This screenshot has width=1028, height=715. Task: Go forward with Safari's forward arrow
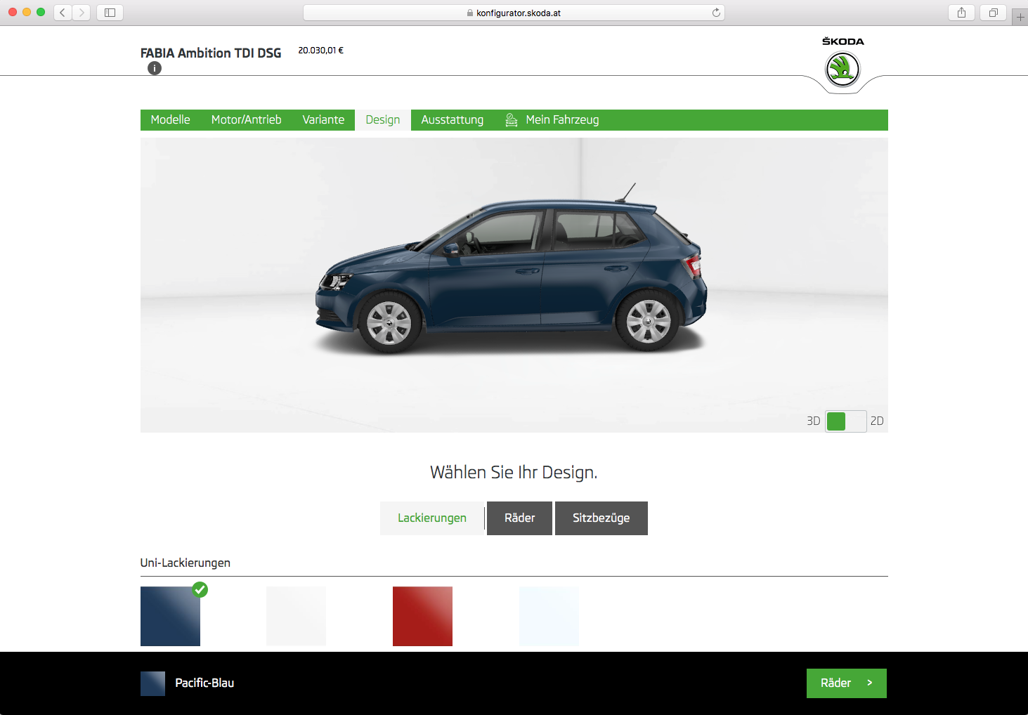[x=82, y=13]
